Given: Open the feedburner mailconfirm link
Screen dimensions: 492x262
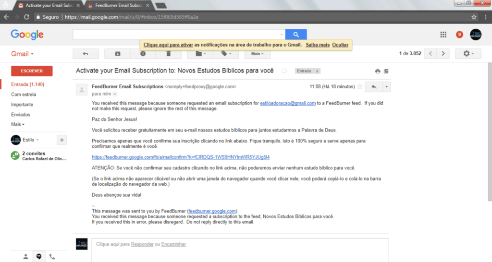Looking at the screenshot, I should point(181,157).
